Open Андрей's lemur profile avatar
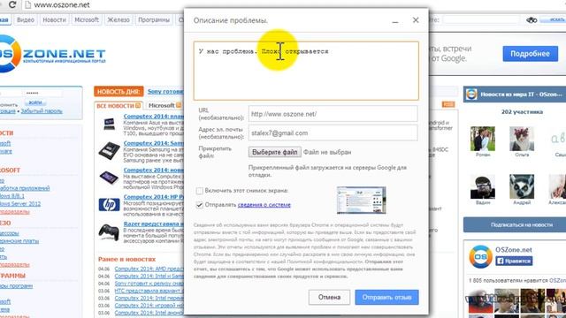Viewport: 566px width, 318px height. [522, 186]
